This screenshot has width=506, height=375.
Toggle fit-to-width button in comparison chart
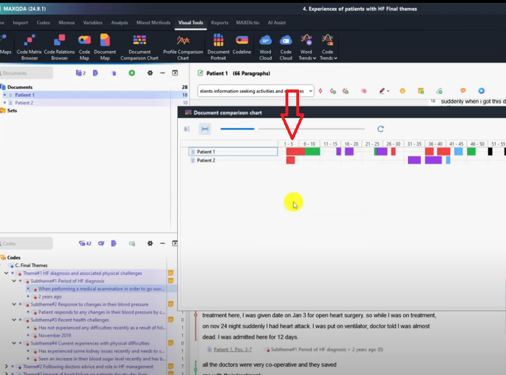(205, 129)
